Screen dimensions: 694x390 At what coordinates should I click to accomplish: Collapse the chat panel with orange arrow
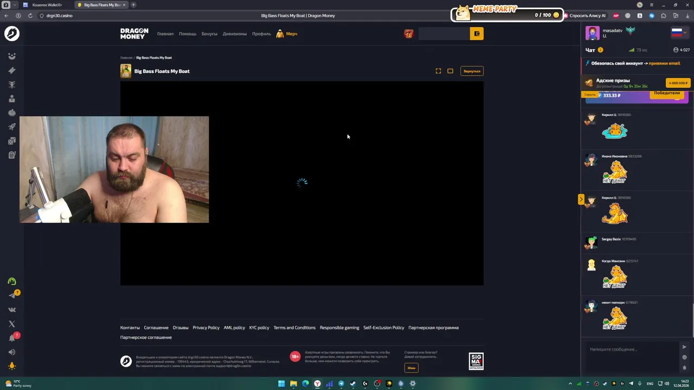[581, 199]
